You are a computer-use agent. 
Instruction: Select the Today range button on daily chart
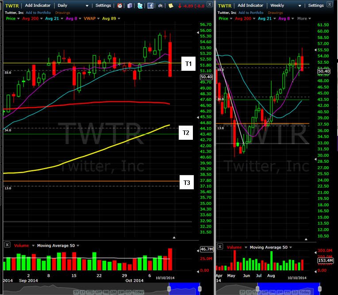tap(138, 292)
